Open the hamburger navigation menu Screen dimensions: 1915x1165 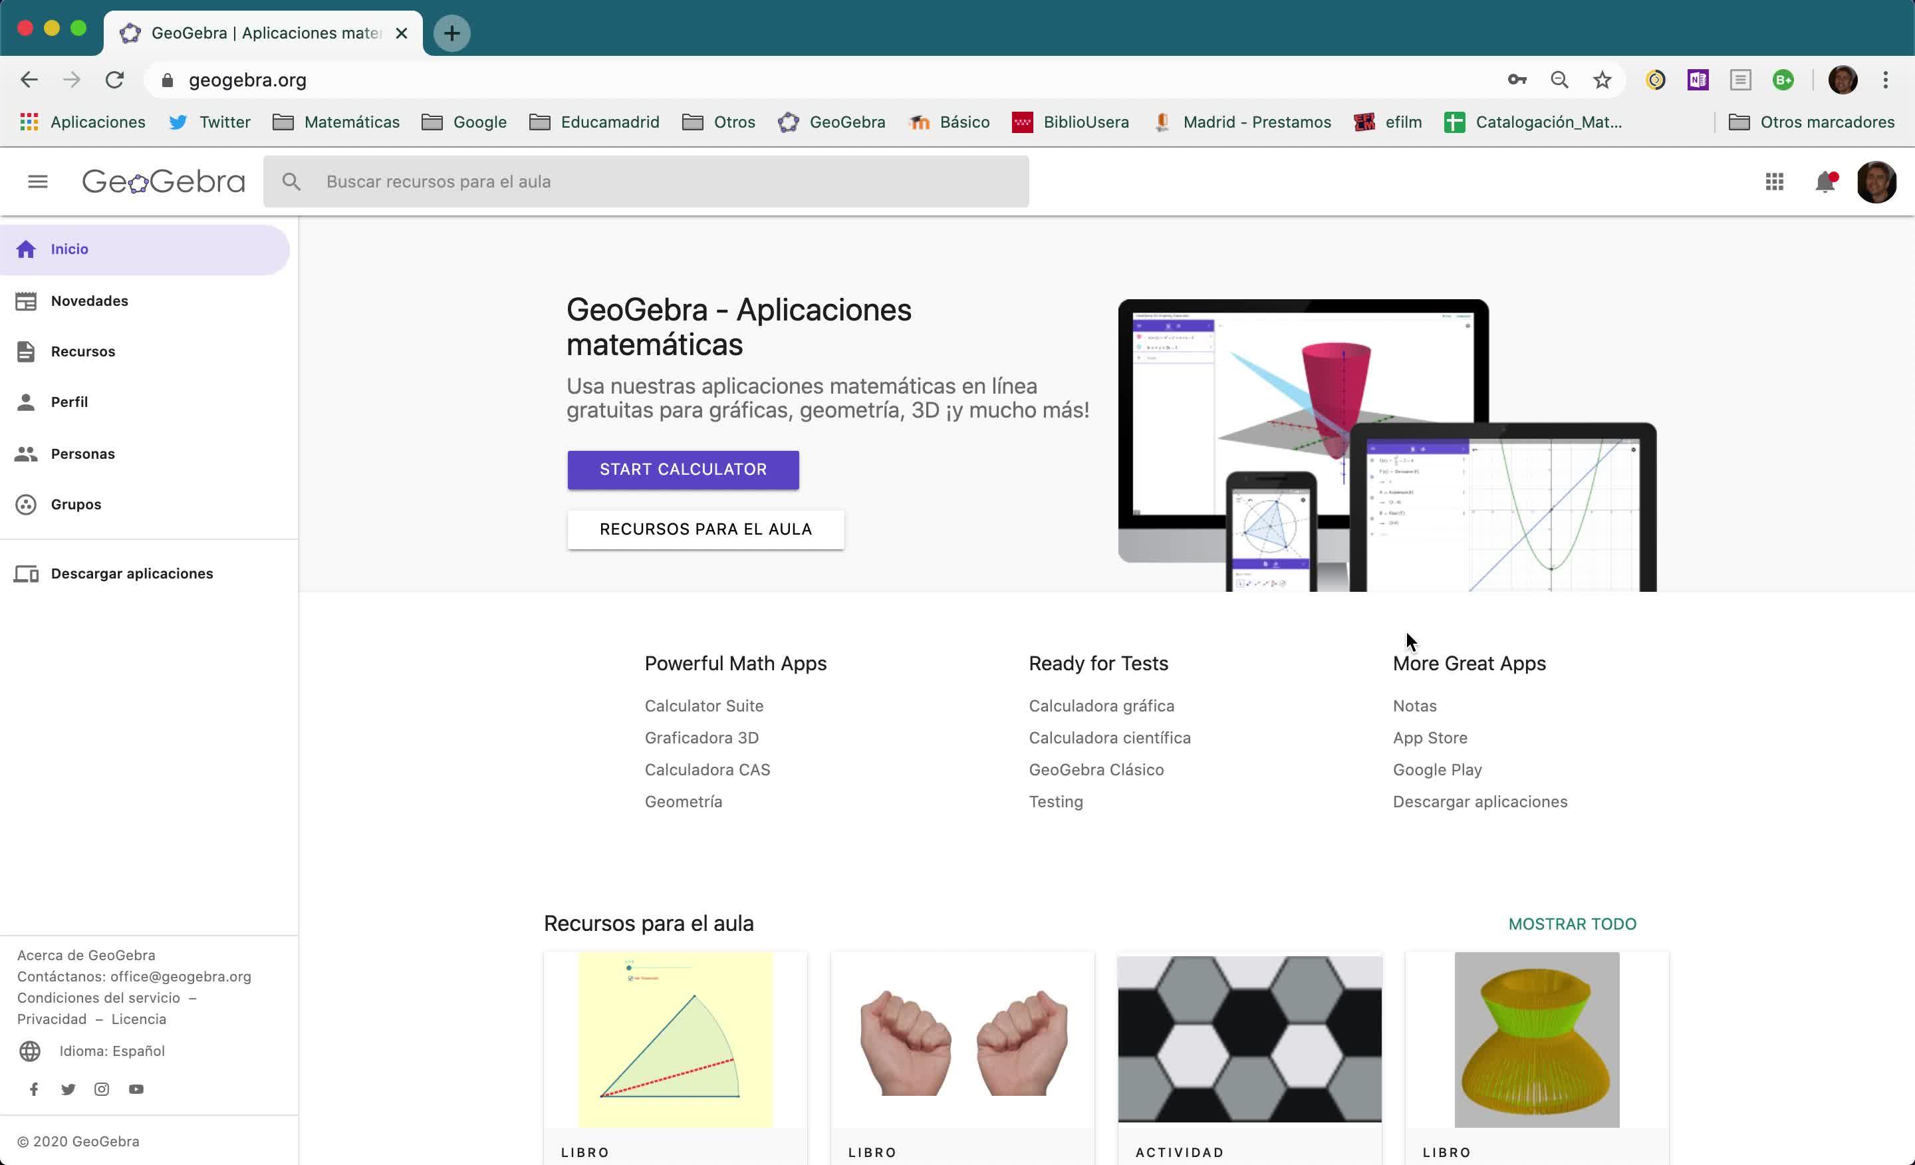(37, 182)
